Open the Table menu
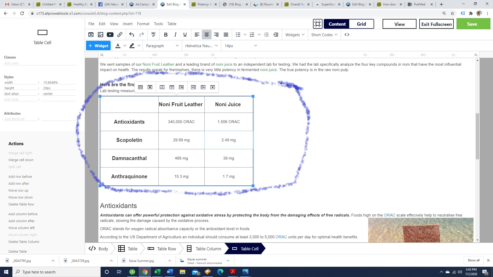The height and width of the screenshot is (277, 493). pos(172,24)
